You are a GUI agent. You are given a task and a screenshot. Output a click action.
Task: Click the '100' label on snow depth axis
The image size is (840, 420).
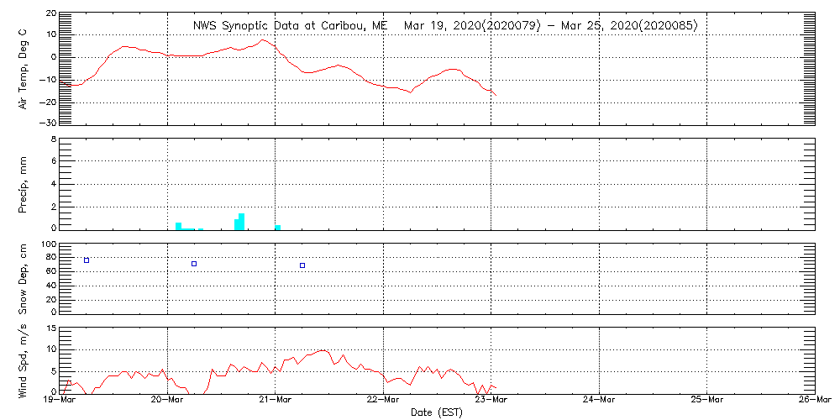[50, 244]
